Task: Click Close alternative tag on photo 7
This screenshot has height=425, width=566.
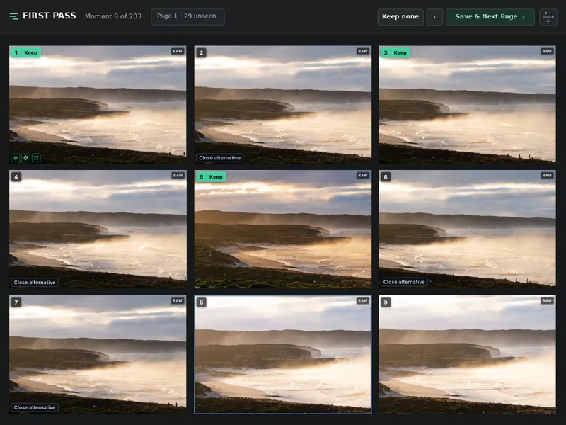Action: point(35,407)
